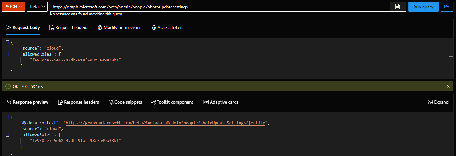The width and height of the screenshot is (456, 156).
Task: Click the green success checkmark icon
Action: point(8,86)
